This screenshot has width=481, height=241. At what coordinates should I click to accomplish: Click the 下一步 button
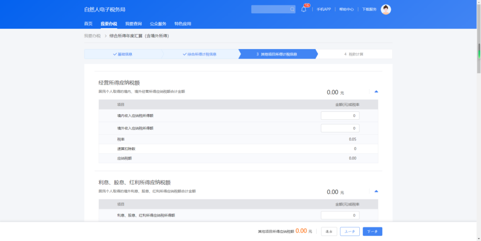(x=372, y=232)
